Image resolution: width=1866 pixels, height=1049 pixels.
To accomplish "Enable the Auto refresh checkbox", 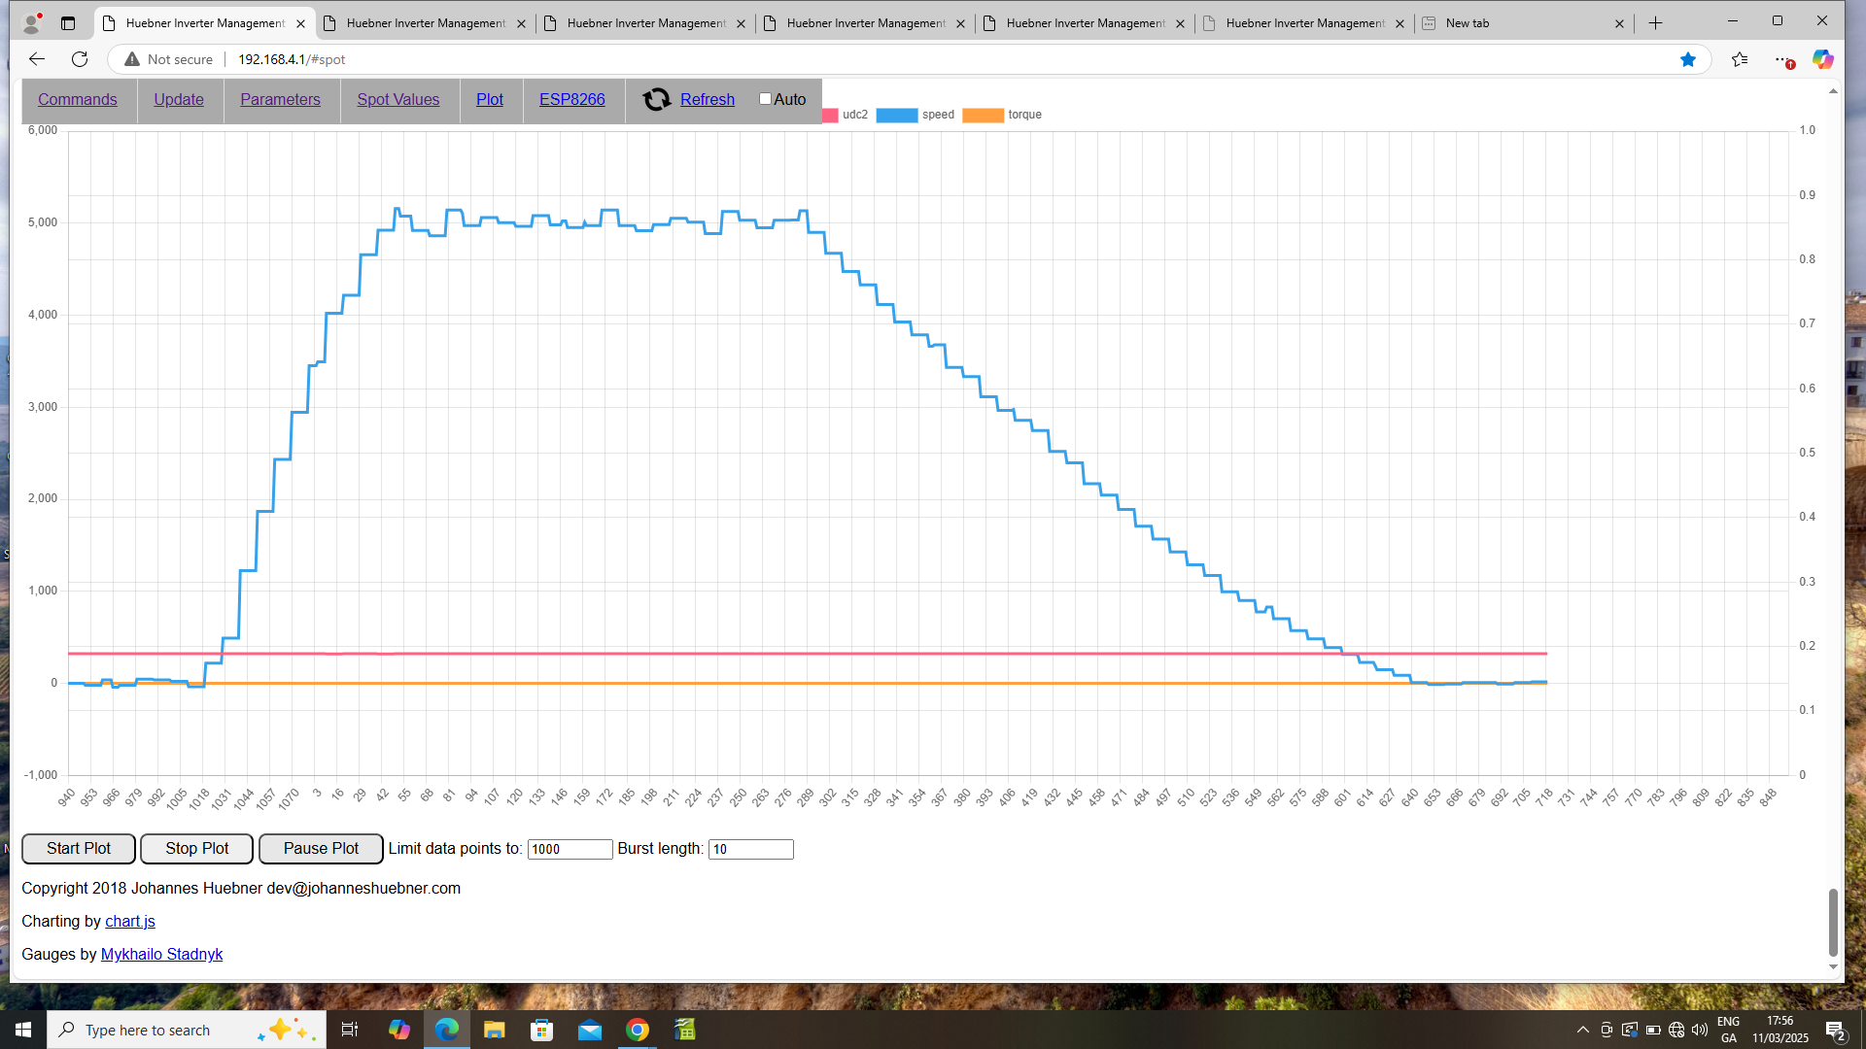I will point(765,98).
